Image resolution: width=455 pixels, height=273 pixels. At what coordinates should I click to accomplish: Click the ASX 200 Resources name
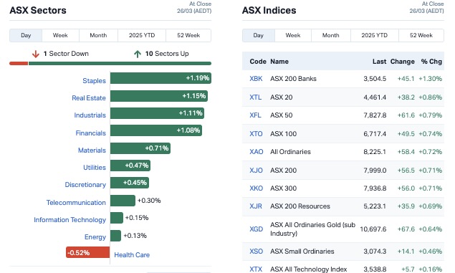tap(300, 206)
